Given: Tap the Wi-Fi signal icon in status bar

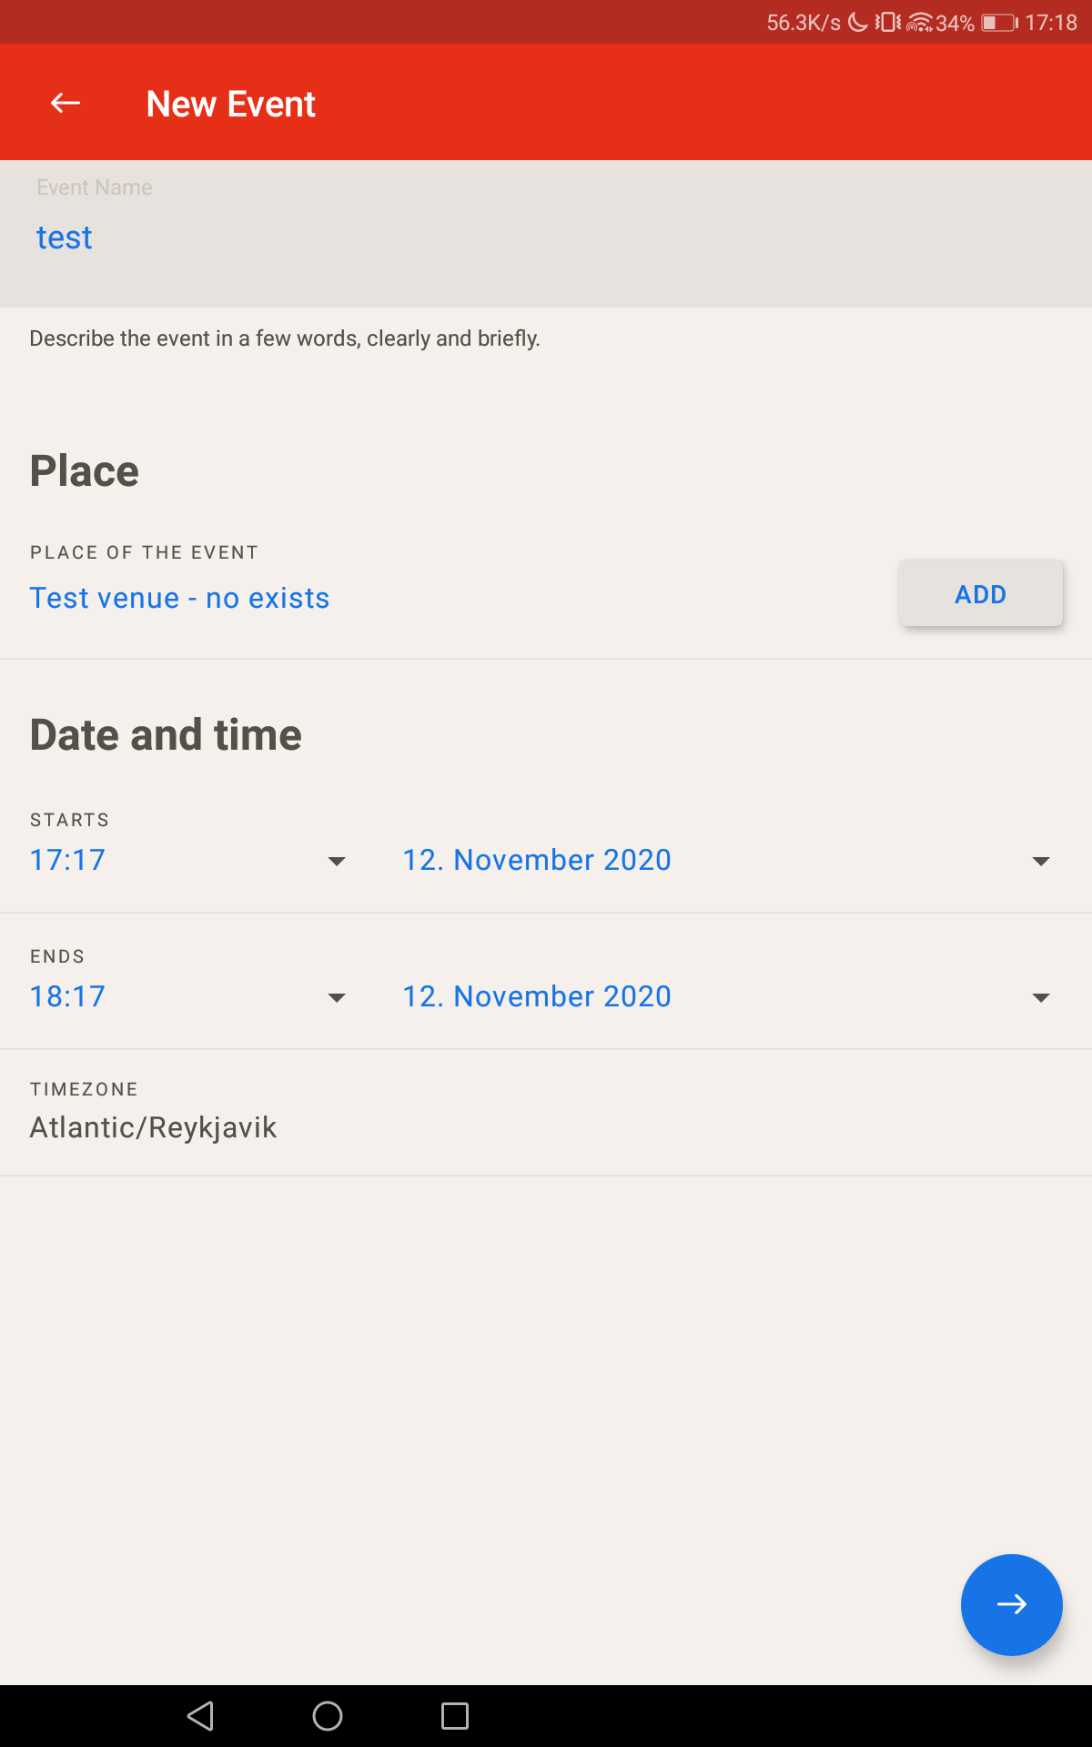Looking at the screenshot, I should [920, 23].
